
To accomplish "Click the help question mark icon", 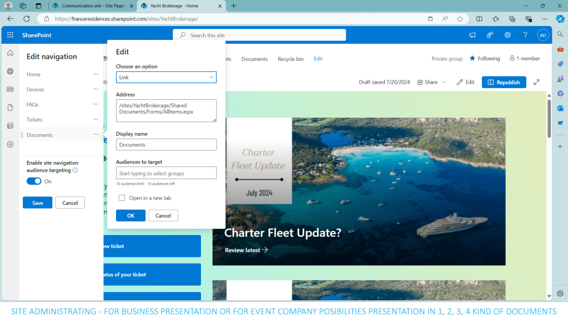I will 525,35.
